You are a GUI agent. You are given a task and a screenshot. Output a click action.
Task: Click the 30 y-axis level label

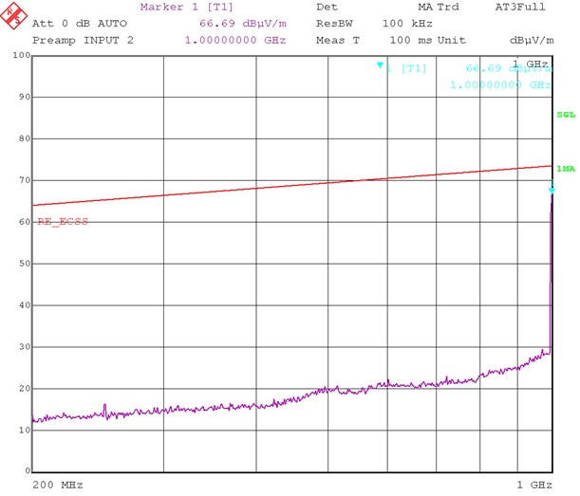[x=25, y=347]
